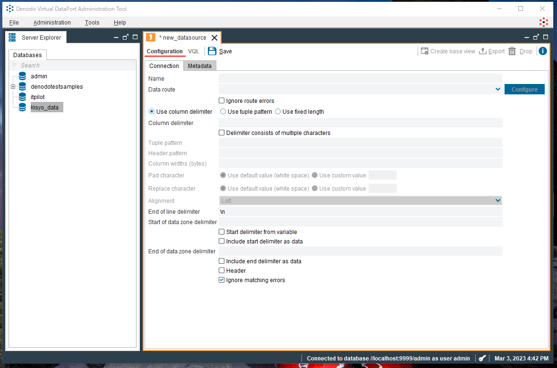The height and width of the screenshot is (368, 557).
Task: Select the admin database label
Action: tap(39, 76)
